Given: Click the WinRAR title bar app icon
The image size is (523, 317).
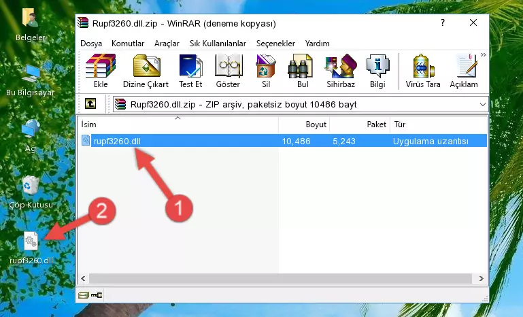Looking at the screenshot, I should click(x=83, y=22).
